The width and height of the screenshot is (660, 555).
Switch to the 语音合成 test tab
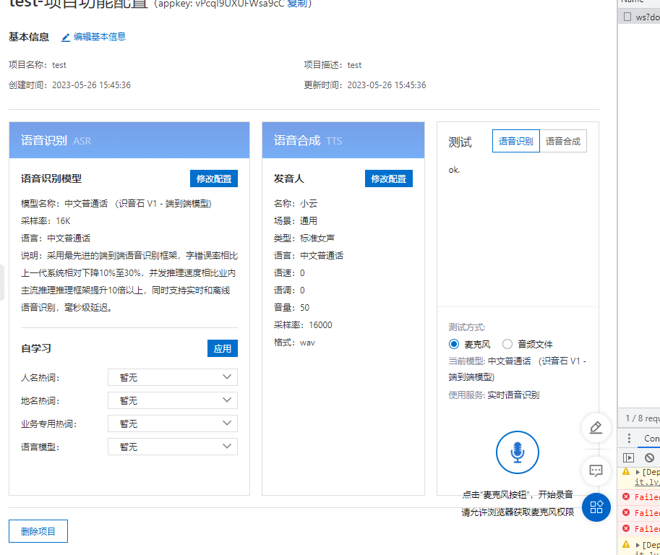563,141
